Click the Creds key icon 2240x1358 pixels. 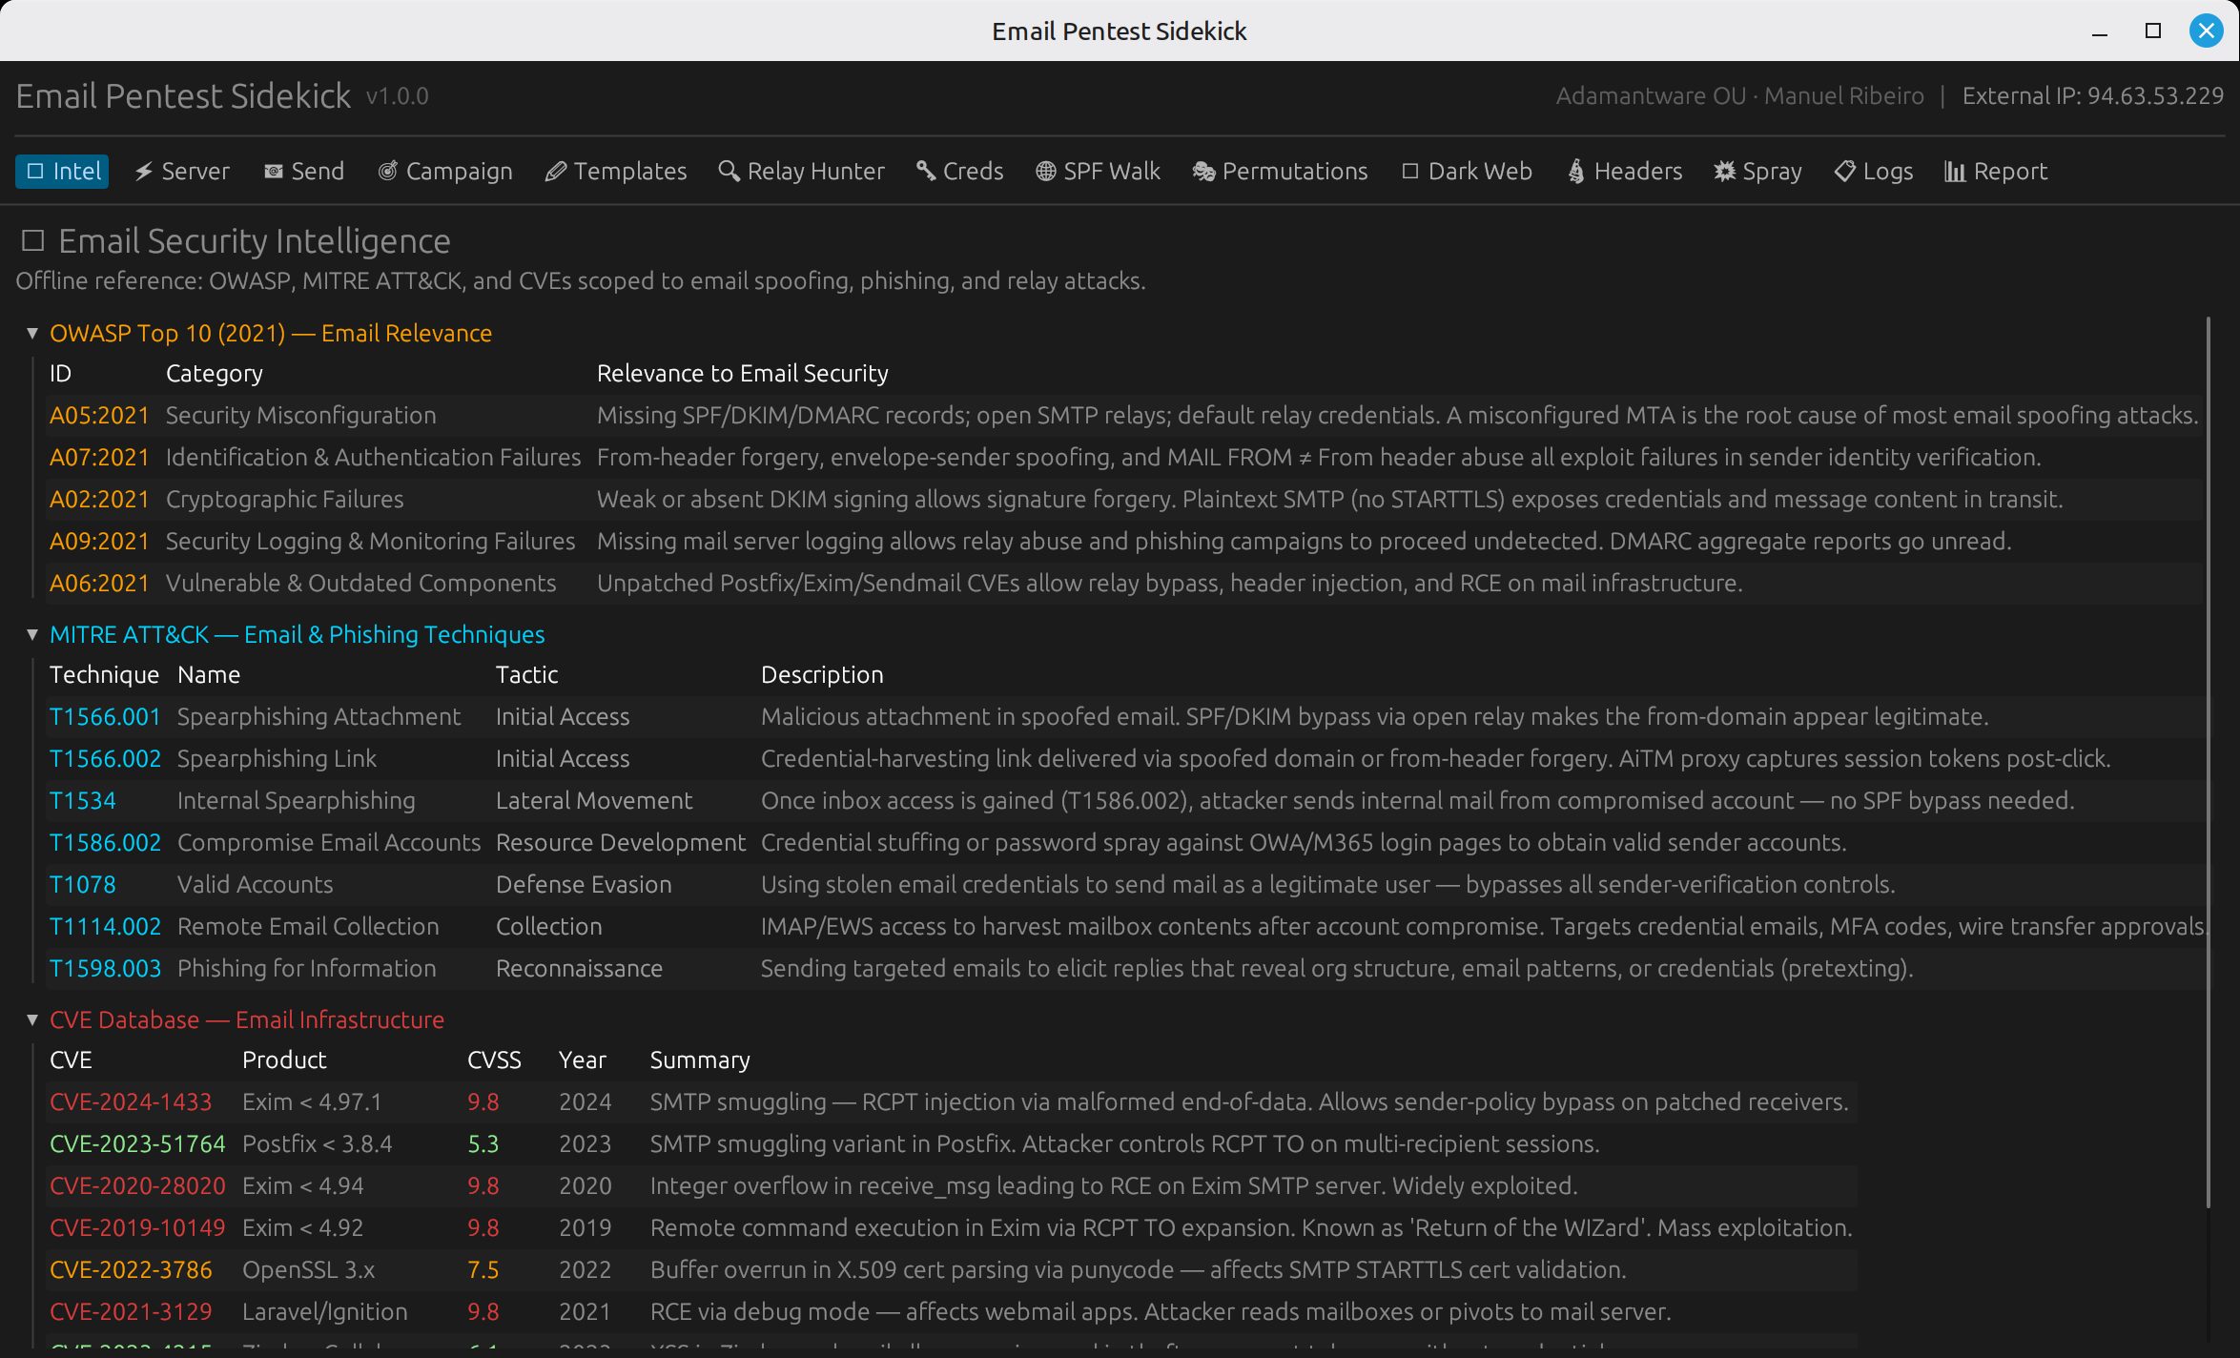point(926,172)
